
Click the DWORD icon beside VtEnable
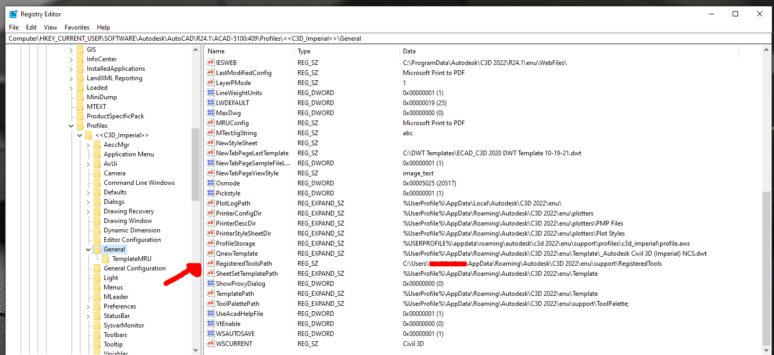coord(209,323)
